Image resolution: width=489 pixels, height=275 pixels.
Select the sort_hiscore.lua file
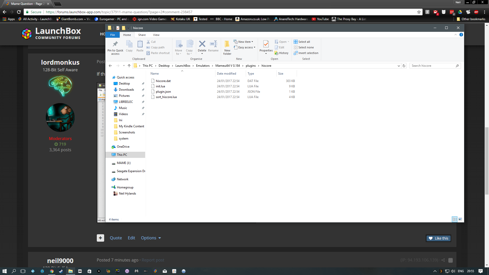click(166, 97)
